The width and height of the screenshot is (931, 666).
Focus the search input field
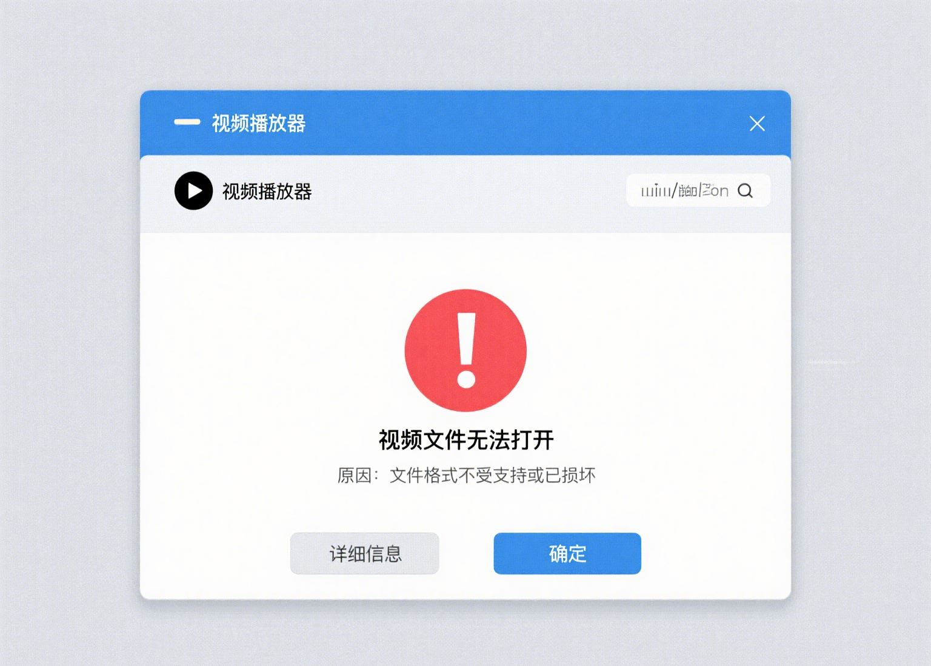pyautogui.click(x=698, y=190)
